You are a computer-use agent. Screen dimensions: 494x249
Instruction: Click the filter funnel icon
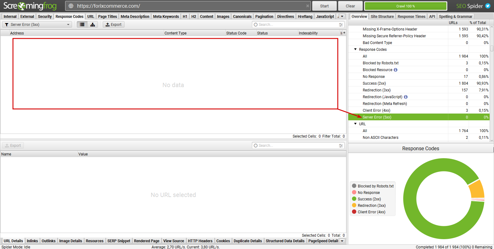6,25
